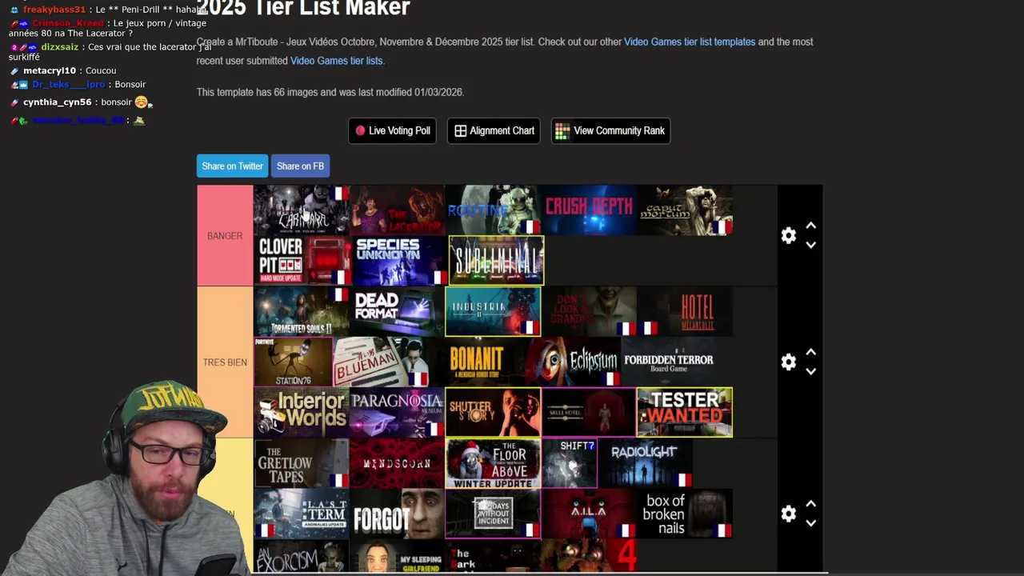Select the Interior Worlds thumbnail
The height and width of the screenshot is (576, 1024).
tap(301, 412)
